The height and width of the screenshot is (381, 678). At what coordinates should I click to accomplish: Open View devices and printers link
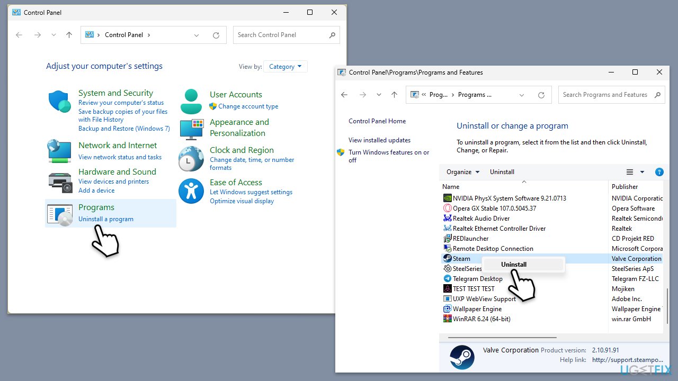coord(113,182)
